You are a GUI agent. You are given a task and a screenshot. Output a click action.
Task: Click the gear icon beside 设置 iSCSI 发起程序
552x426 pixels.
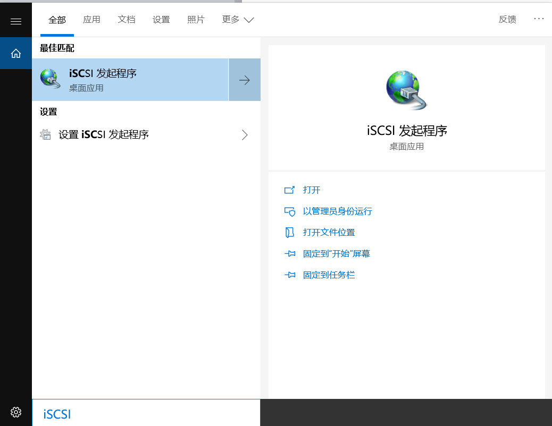click(x=46, y=135)
